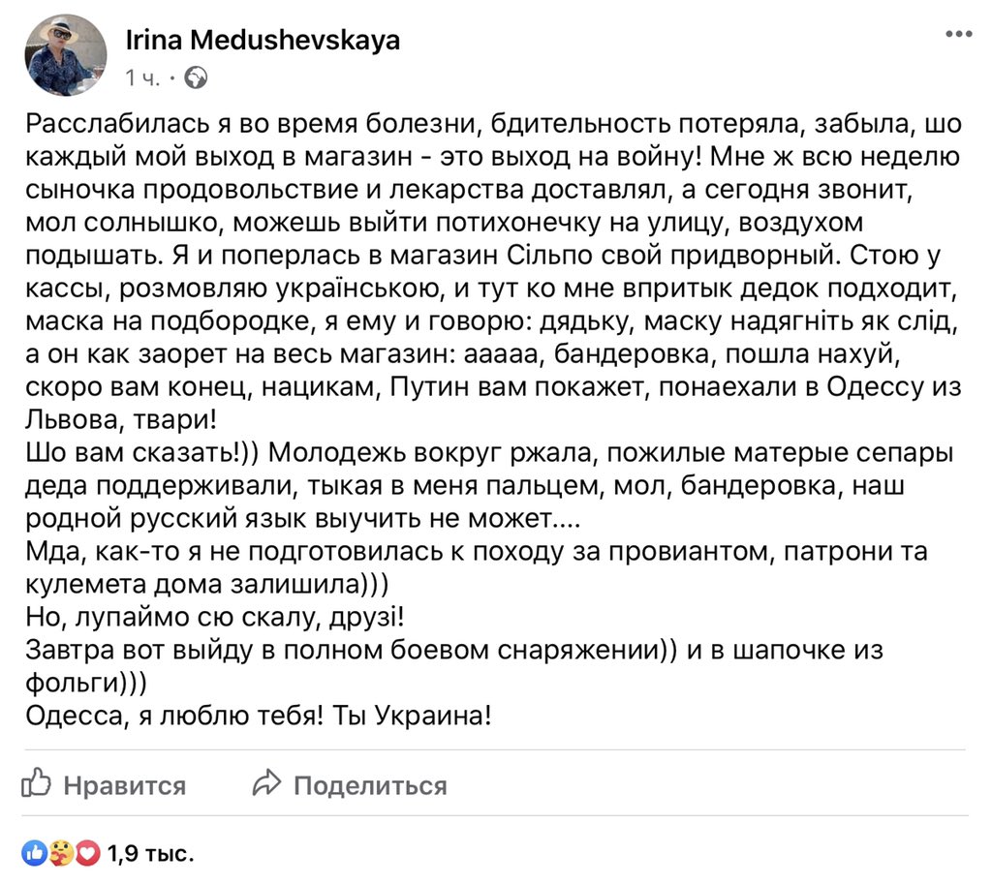Click the Нравится button label
This screenshot has height=885, width=992.
tap(125, 786)
